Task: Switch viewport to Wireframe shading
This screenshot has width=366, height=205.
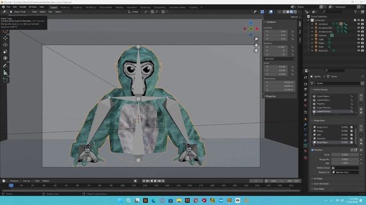Action: pos(284,11)
